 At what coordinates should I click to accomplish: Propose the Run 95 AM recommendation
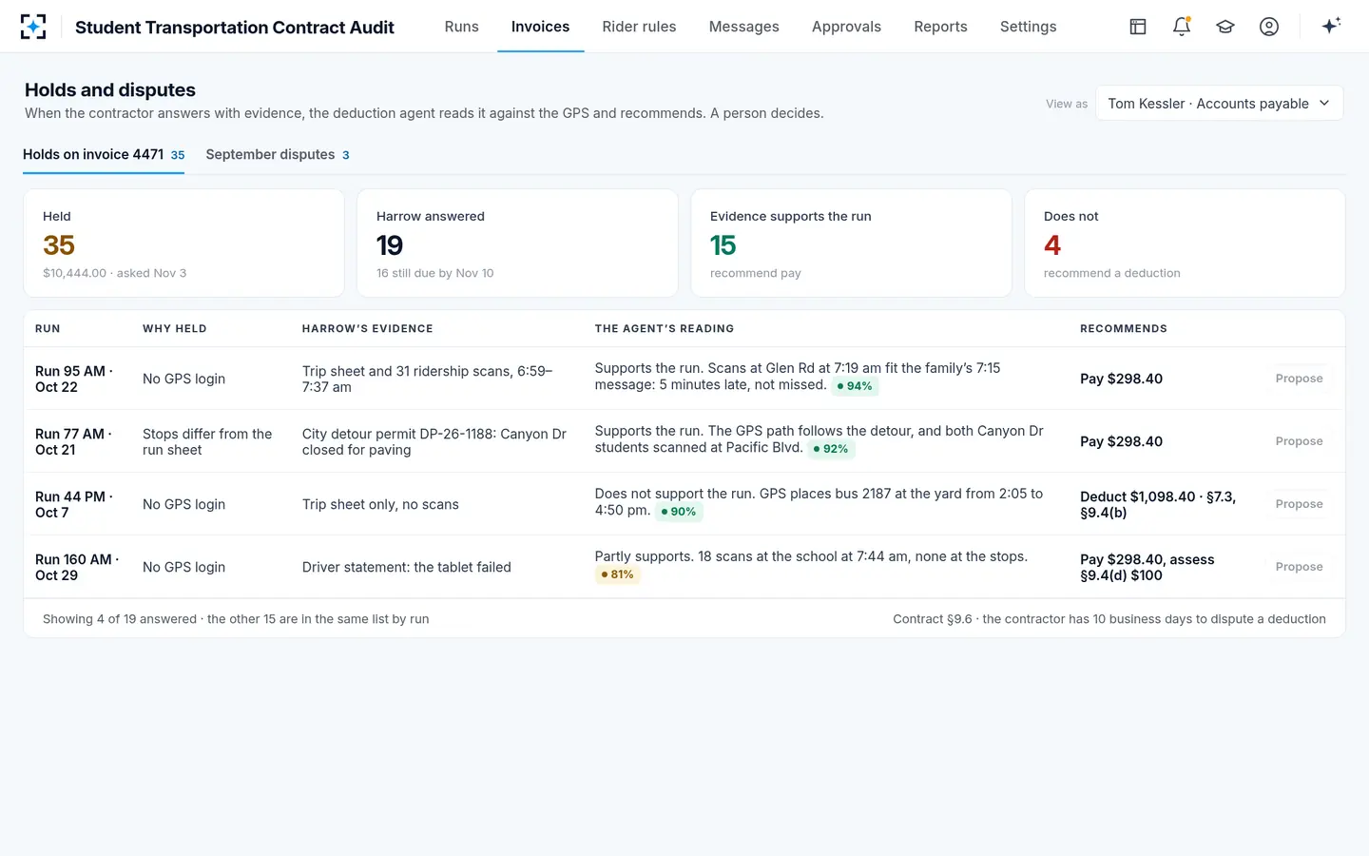(x=1299, y=379)
